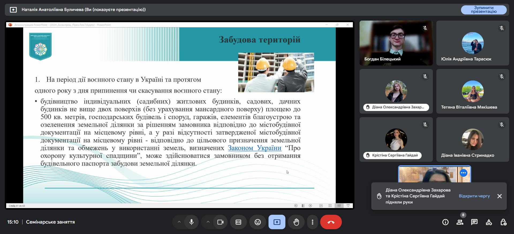Open the chat messages icon
Image resolution: width=514 pixels, height=234 pixels.
pos(474,222)
